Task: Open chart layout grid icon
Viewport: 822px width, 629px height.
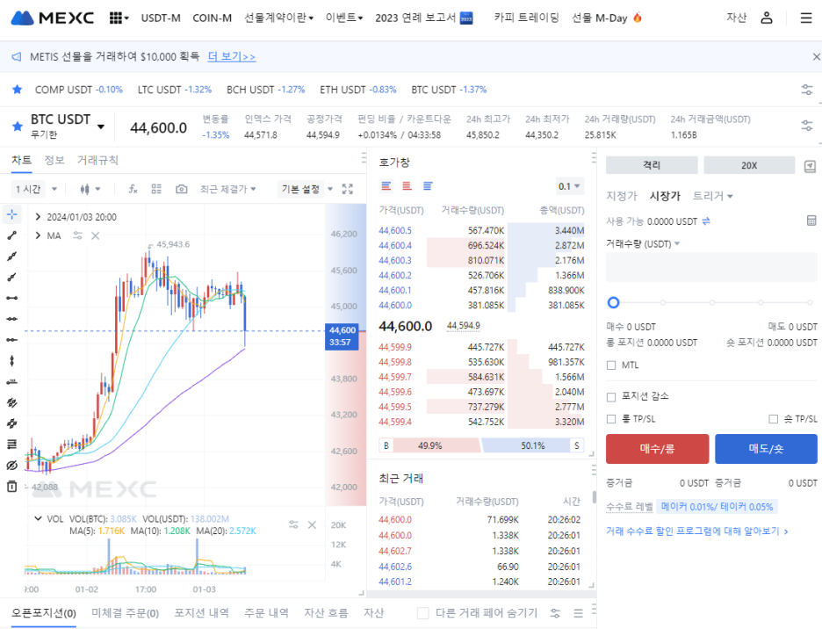Action: pyautogui.click(x=156, y=189)
